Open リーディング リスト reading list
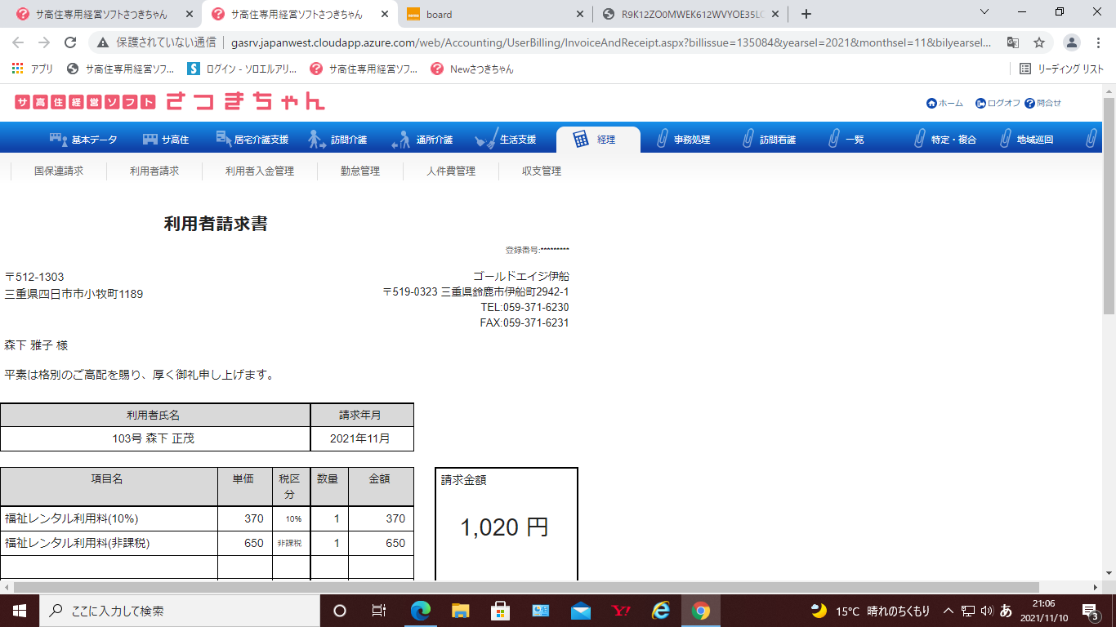 1061,69
